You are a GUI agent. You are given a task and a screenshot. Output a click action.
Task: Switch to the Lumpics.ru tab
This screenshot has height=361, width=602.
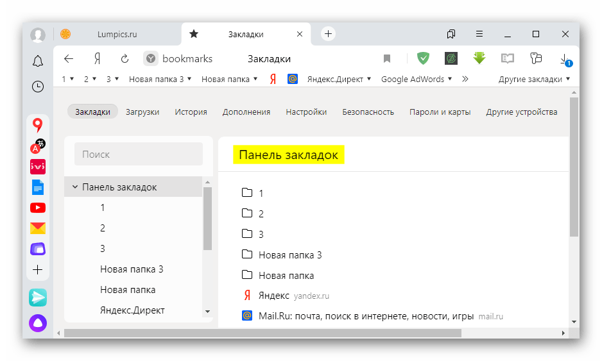(x=117, y=34)
